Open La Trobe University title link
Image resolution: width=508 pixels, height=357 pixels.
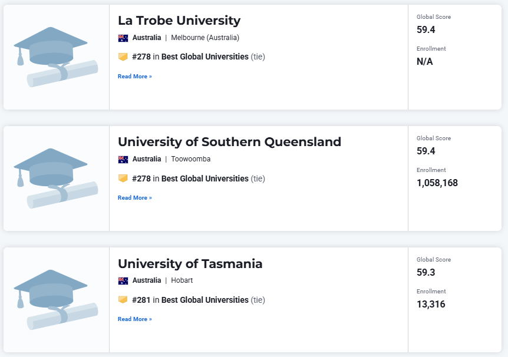(x=179, y=21)
